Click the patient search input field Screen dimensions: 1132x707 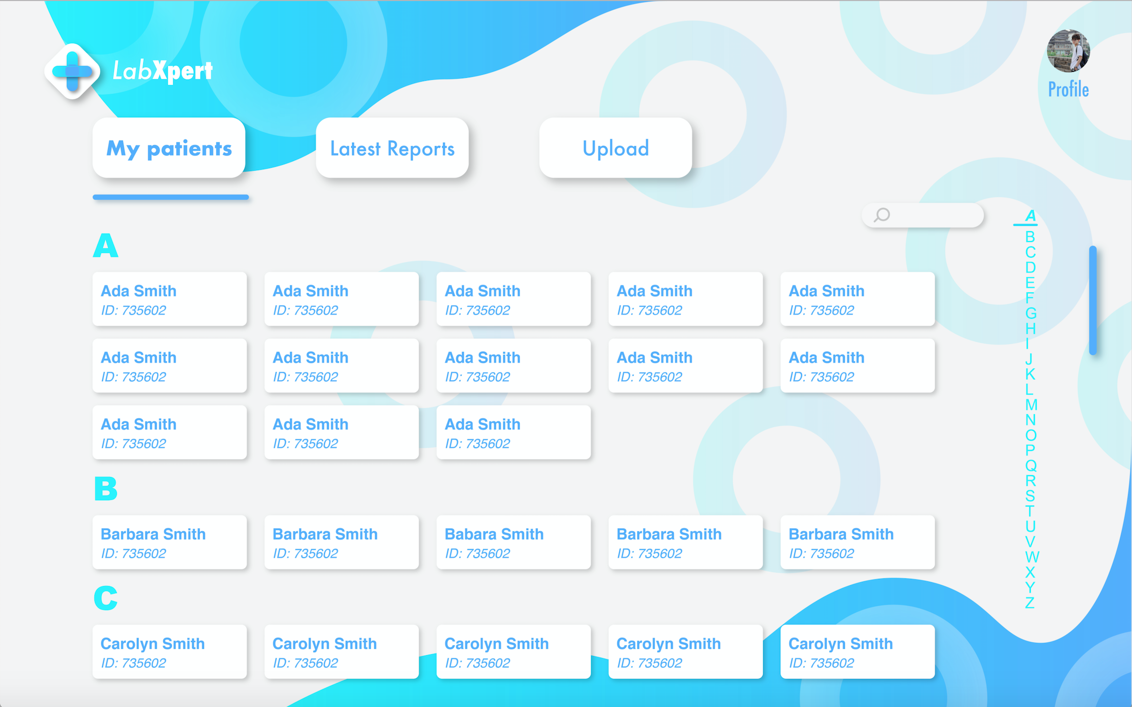click(934, 215)
